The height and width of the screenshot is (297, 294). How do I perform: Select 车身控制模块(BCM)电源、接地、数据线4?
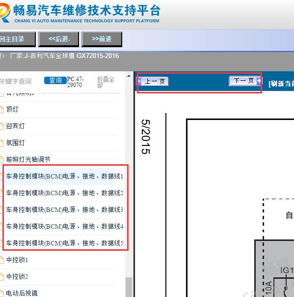click(x=65, y=226)
